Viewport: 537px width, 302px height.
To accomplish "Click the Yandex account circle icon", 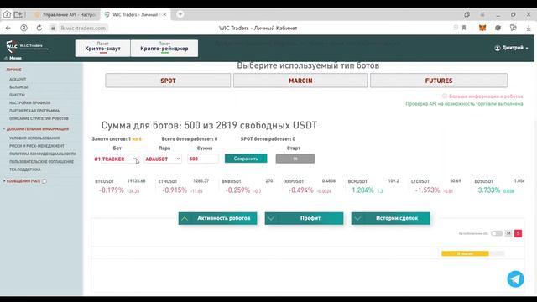I will (23, 28).
